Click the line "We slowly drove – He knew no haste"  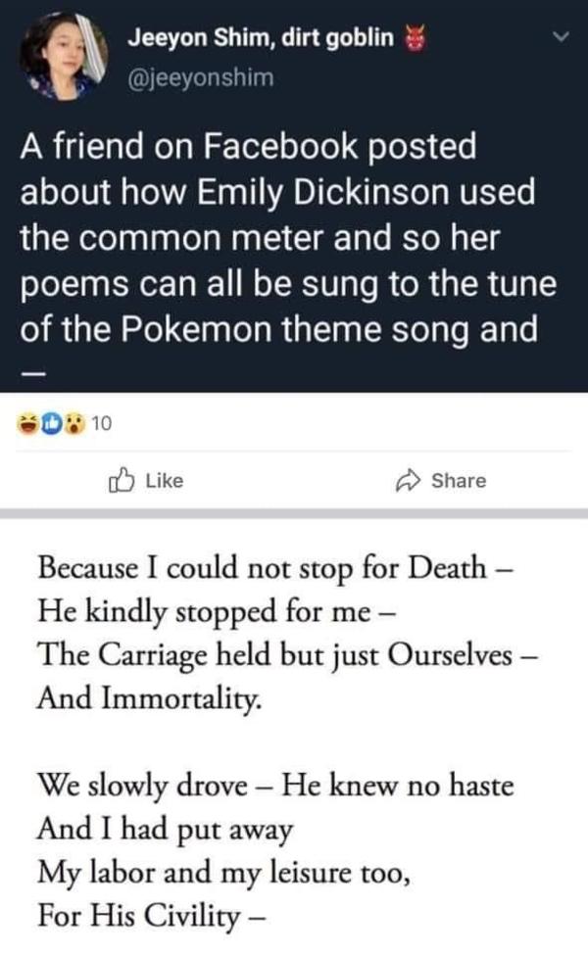[273, 784]
